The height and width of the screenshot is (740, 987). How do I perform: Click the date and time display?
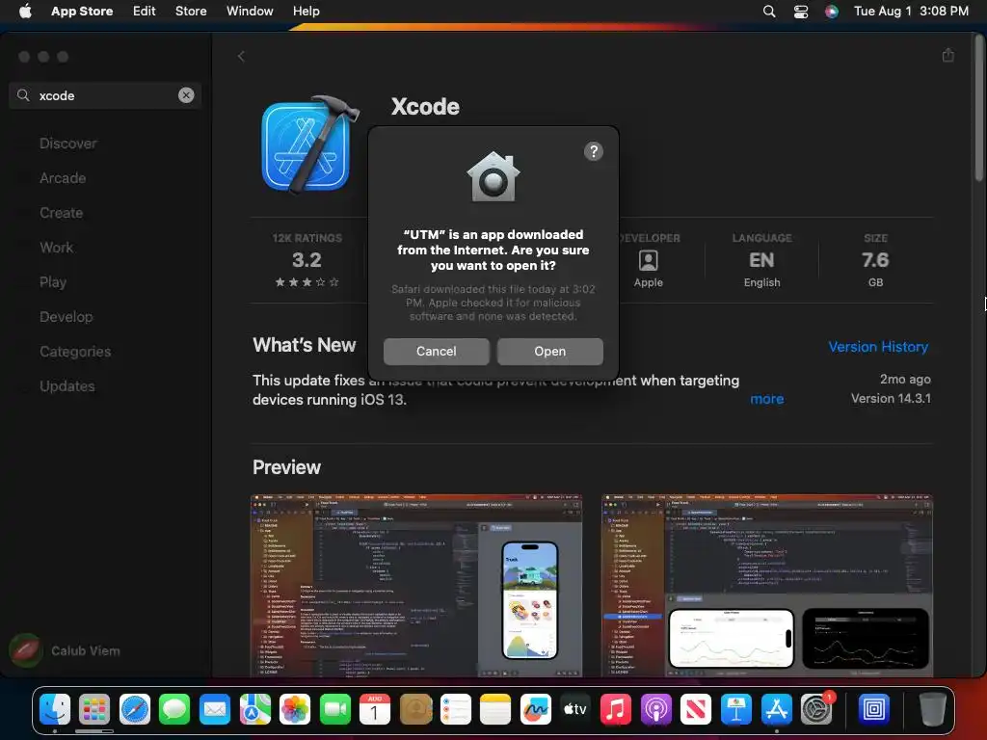tap(911, 11)
